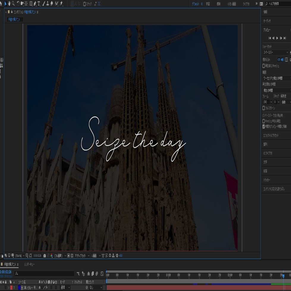Open the 現在の時間 play-from dropdown
This screenshot has height=291, width=291.
[x=276, y=90]
